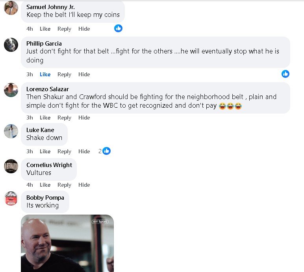
Task: Click Lorenzo Salazar's avatar image
Action: pos(11,90)
